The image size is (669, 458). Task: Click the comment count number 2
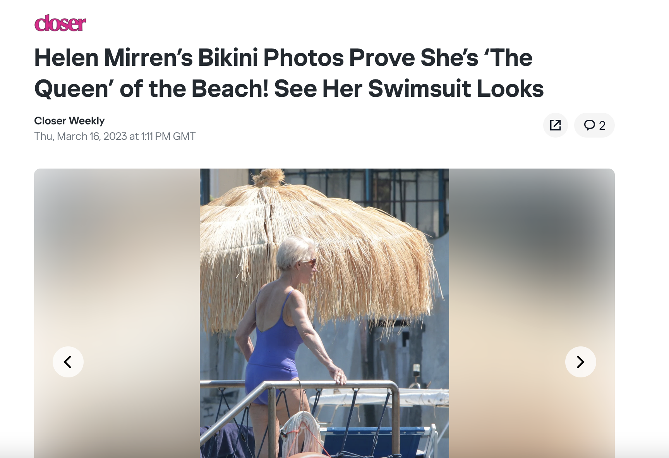coord(602,126)
